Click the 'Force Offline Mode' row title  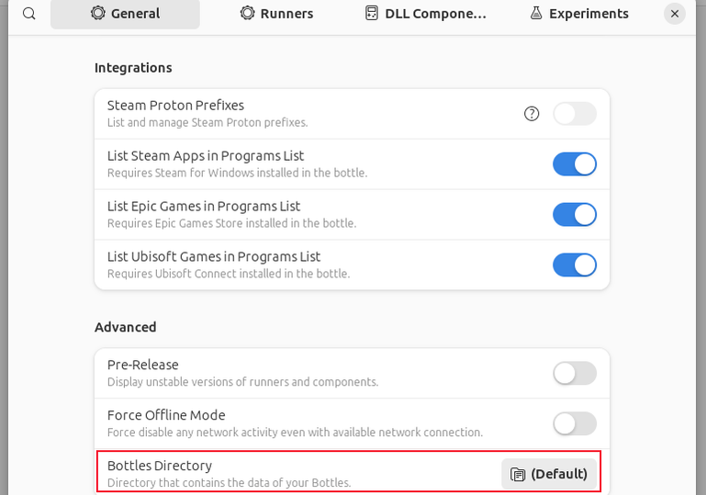(x=166, y=415)
